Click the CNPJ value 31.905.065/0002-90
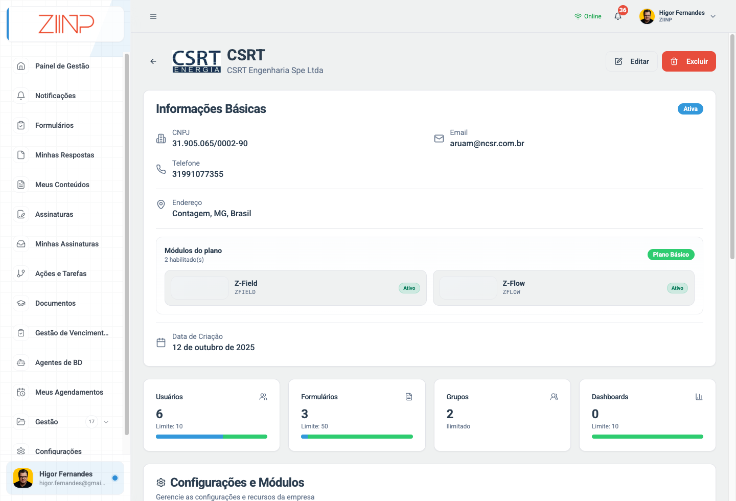This screenshot has height=501, width=736. click(210, 144)
